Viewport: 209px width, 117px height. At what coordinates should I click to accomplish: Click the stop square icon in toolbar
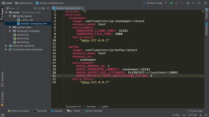199,3
